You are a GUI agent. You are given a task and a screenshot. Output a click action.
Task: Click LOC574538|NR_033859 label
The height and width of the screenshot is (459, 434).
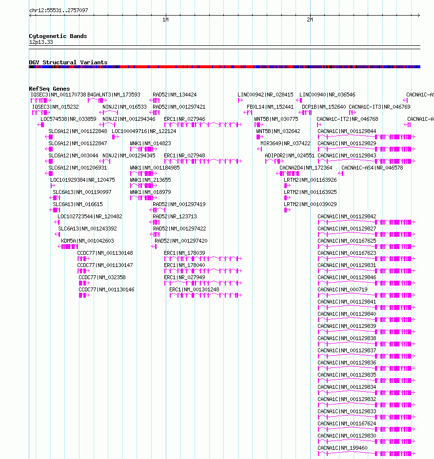pyautogui.click(x=68, y=119)
